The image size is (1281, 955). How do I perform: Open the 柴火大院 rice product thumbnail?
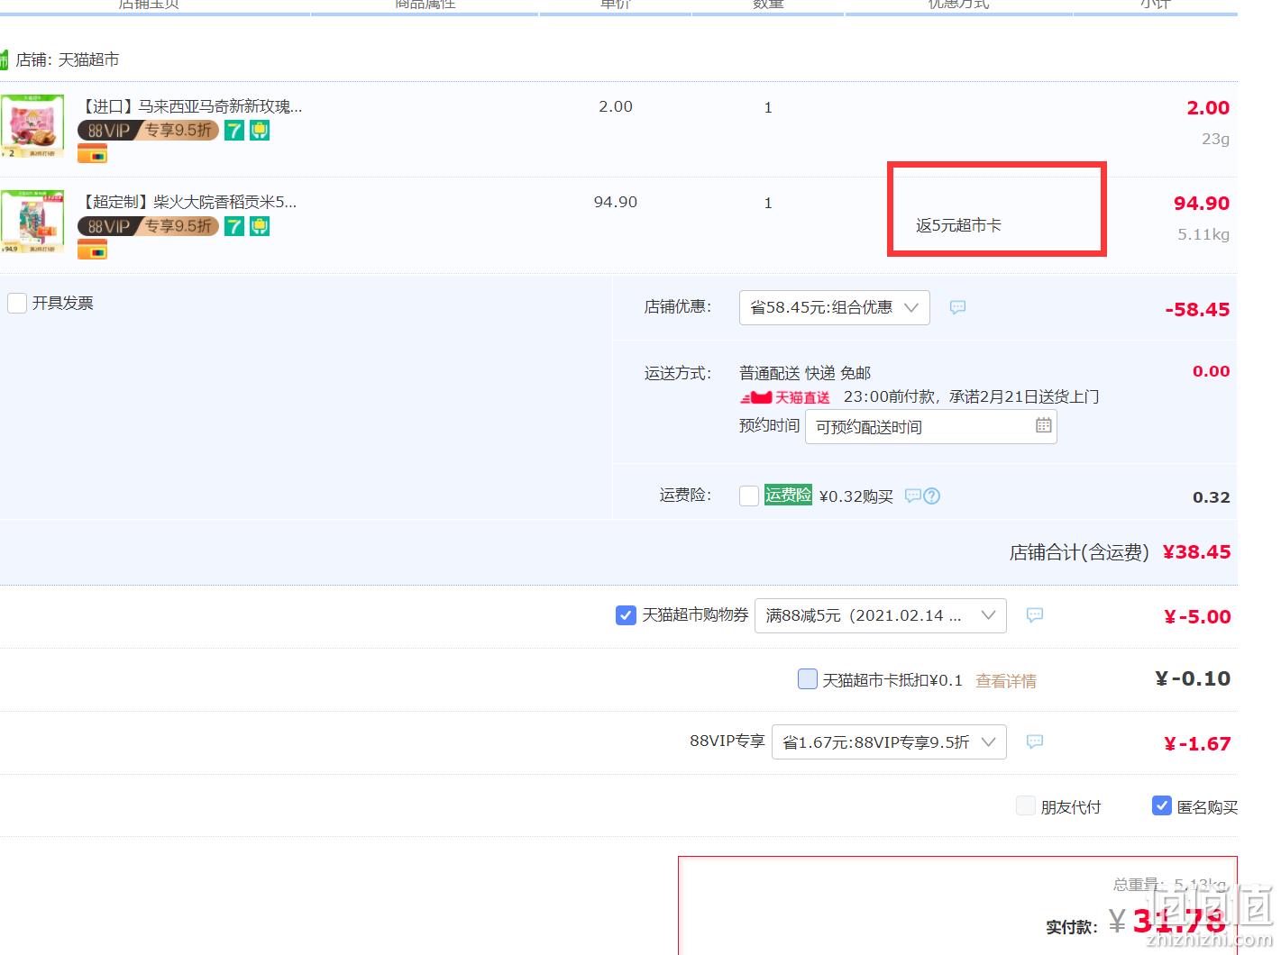pos(32,222)
